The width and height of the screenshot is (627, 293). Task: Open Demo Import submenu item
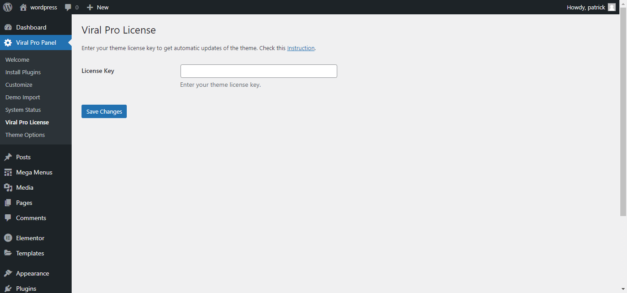click(x=22, y=97)
